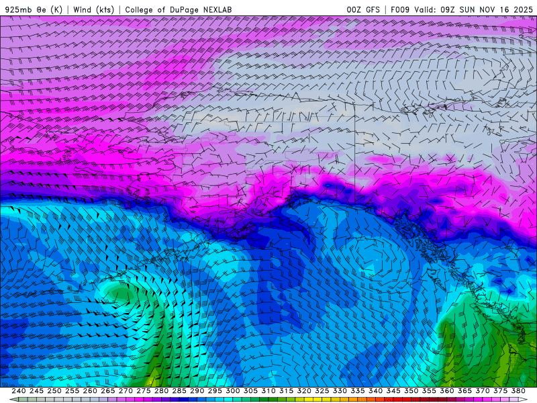Click the 'Valid: 09Z SUN NOV 16 2025' text
Screen dimensions: 537x403
coord(473,9)
